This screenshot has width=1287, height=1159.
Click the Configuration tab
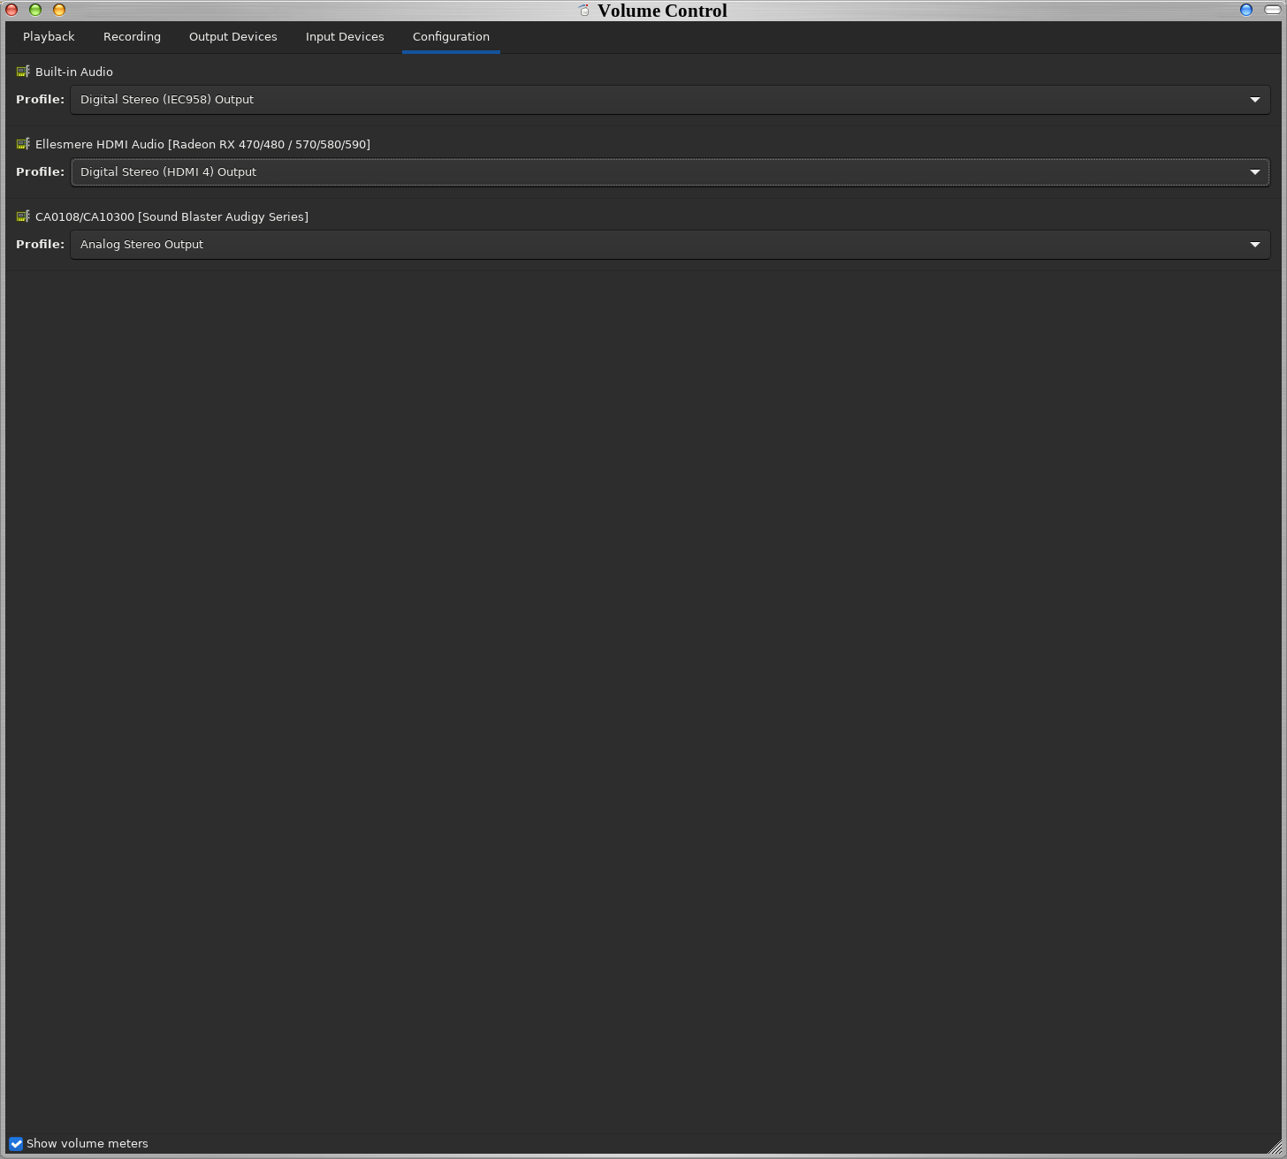451,37
